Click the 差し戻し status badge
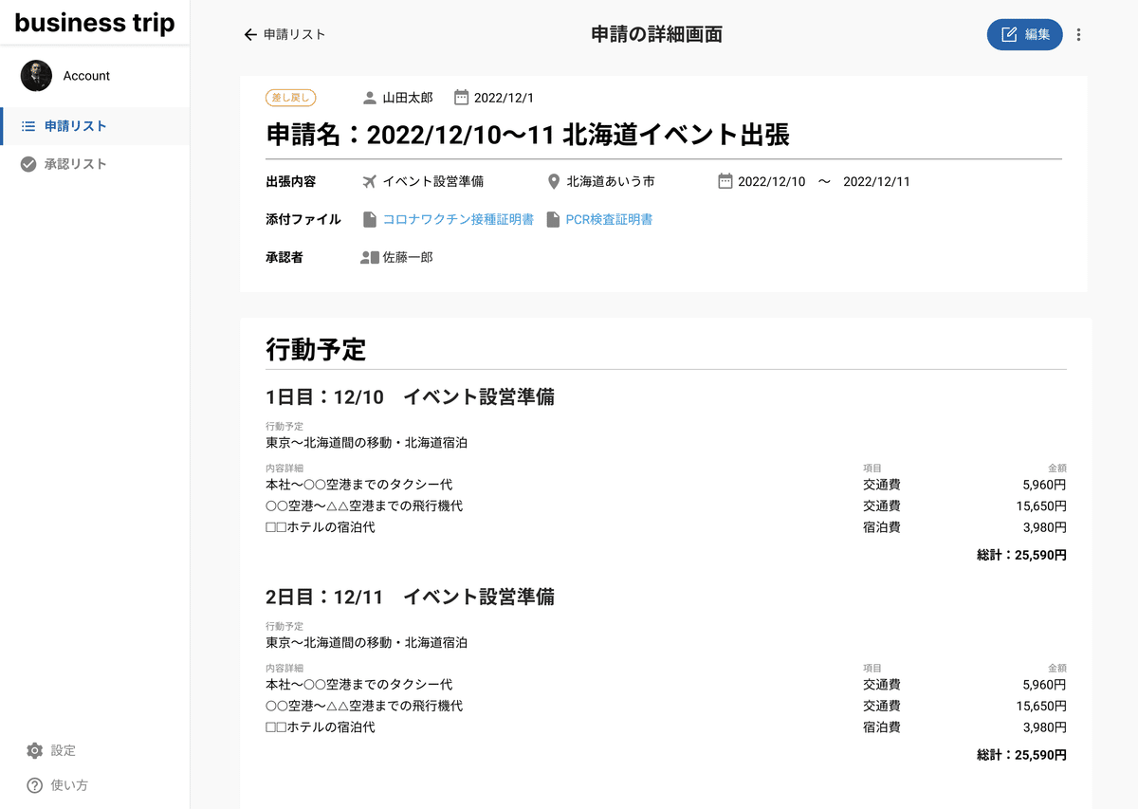1138x809 pixels. pyautogui.click(x=290, y=98)
